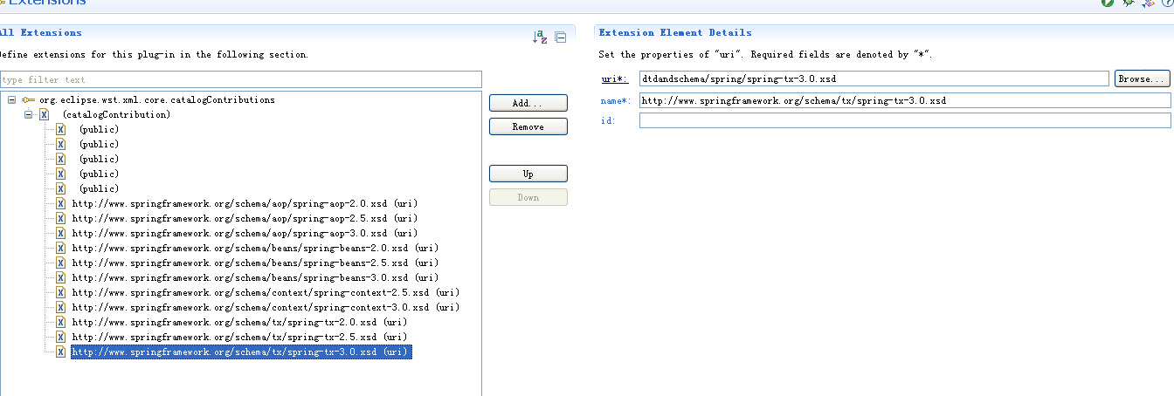
Task: Collapse the (catalogContribution) tree node
Action: pyautogui.click(x=28, y=114)
